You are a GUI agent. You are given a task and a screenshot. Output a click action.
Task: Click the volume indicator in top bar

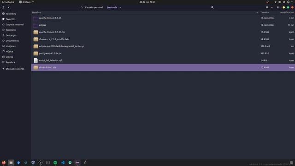(280, 2)
